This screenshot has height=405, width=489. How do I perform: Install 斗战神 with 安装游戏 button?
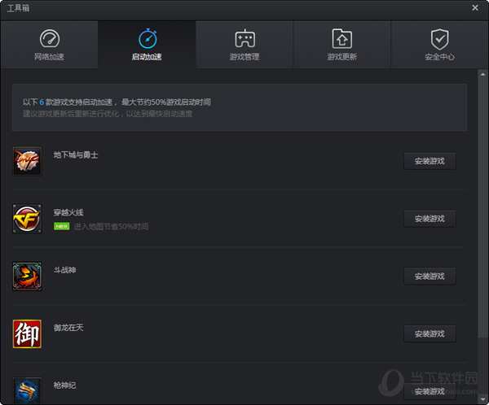click(x=430, y=277)
